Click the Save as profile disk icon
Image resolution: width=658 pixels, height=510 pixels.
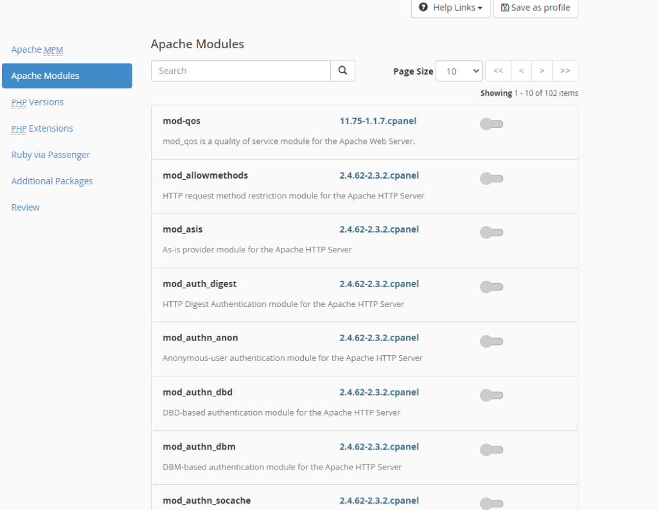tap(505, 8)
